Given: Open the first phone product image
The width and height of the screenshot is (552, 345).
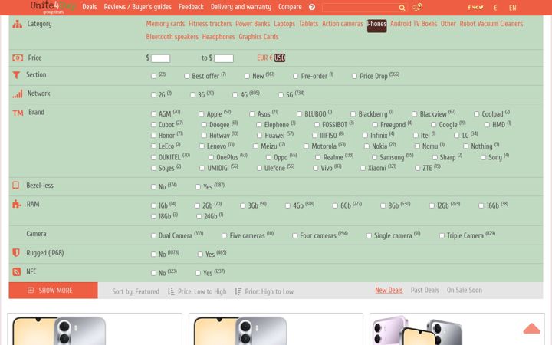Looking at the screenshot, I should (x=59, y=331).
